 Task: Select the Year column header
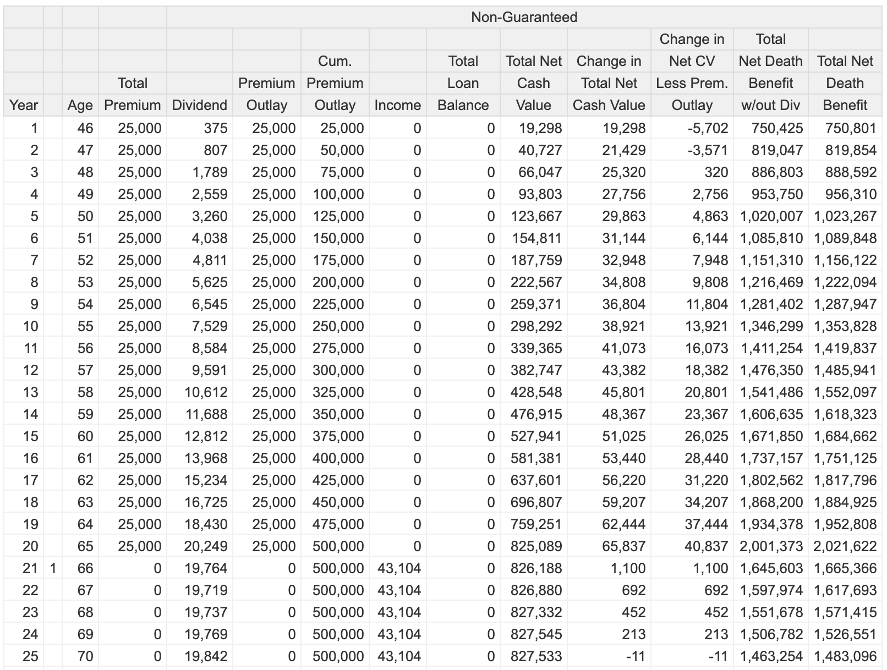24,105
